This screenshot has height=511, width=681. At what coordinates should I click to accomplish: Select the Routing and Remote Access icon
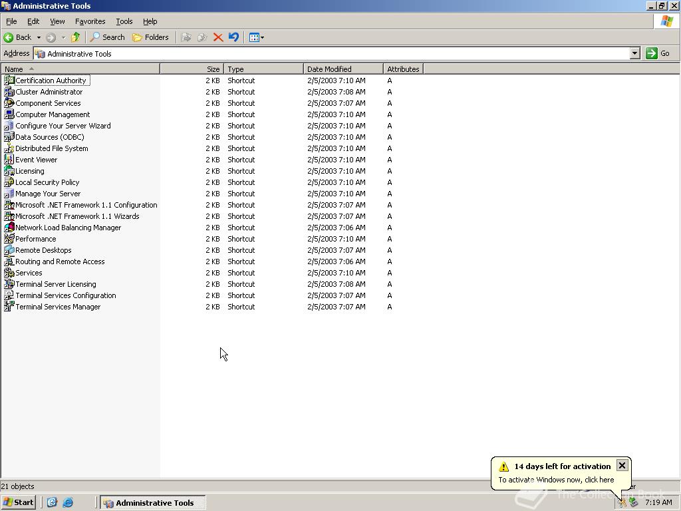(x=9, y=261)
